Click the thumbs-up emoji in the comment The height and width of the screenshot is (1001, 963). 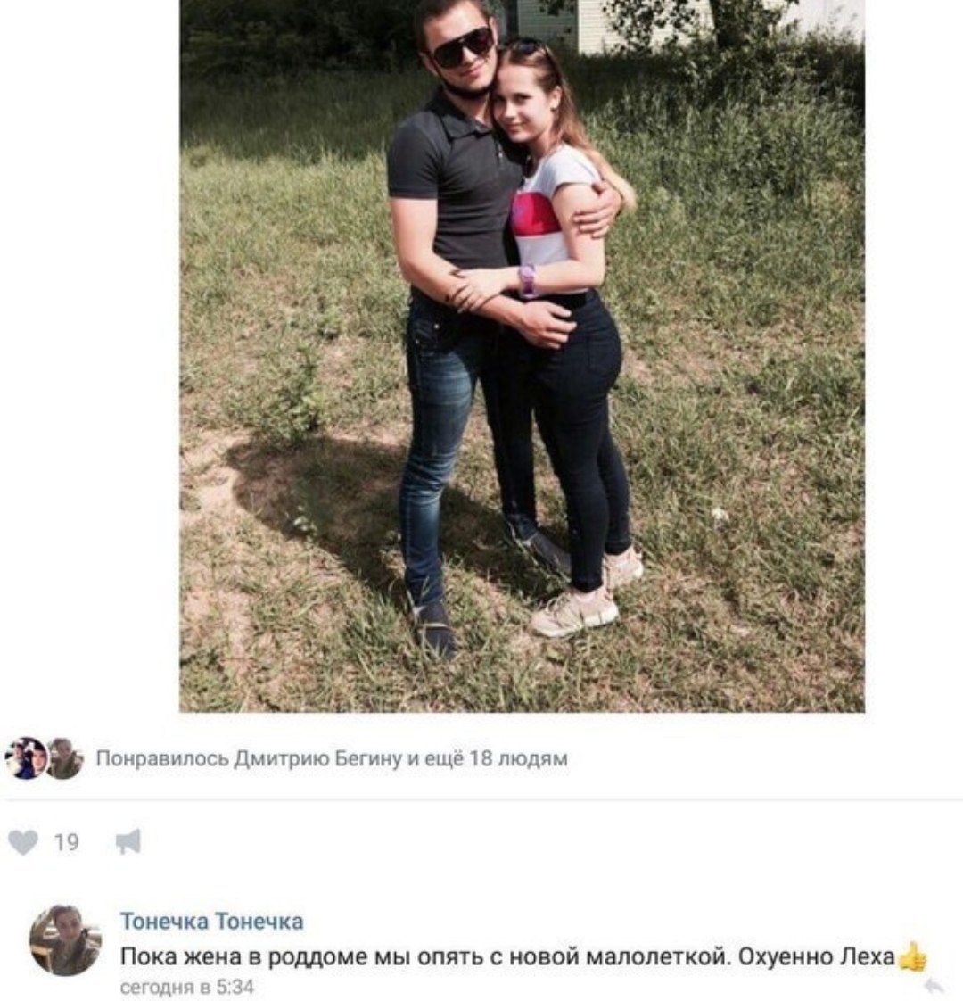(x=912, y=957)
